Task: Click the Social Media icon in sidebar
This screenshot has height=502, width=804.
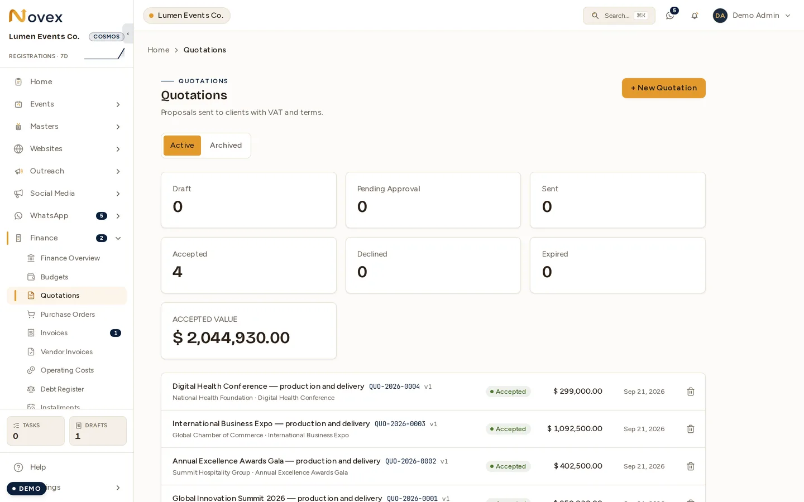Action: [x=18, y=194]
